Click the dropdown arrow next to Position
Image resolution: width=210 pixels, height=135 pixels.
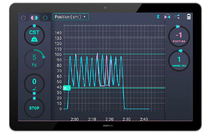tap(85, 17)
